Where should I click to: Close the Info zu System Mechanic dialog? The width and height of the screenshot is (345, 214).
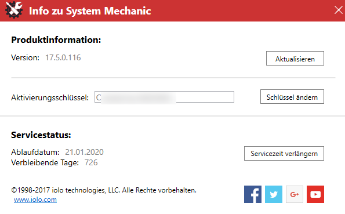(x=339, y=10)
